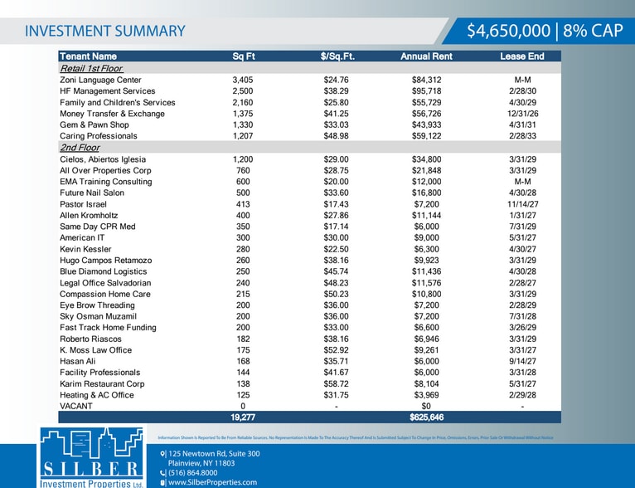The width and height of the screenshot is (635, 488).
Task: Select the Retail 1st Floor section heading
Action: (x=91, y=68)
